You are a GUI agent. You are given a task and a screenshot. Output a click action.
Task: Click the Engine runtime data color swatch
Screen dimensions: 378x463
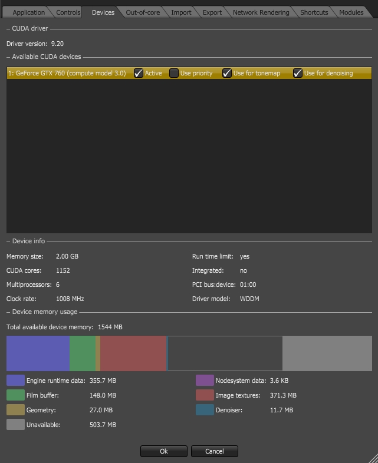point(16,381)
